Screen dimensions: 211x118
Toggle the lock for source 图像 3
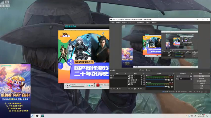coord(144,78)
